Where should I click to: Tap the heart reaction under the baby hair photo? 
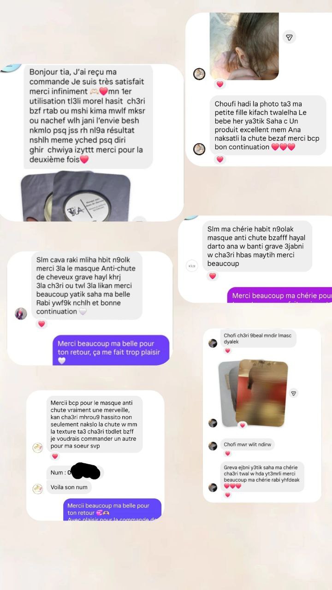click(x=220, y=84)
